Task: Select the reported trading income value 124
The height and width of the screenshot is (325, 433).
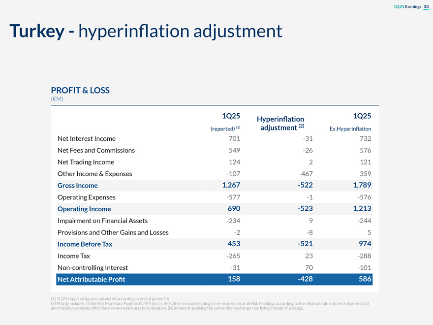Action: pos(234,162)
